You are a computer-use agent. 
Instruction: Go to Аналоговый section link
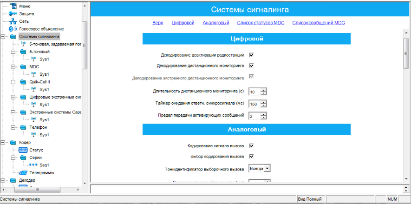click(216, 23)
